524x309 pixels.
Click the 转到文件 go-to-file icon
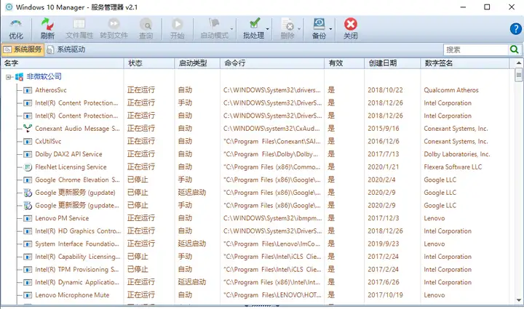coord(114,24)
